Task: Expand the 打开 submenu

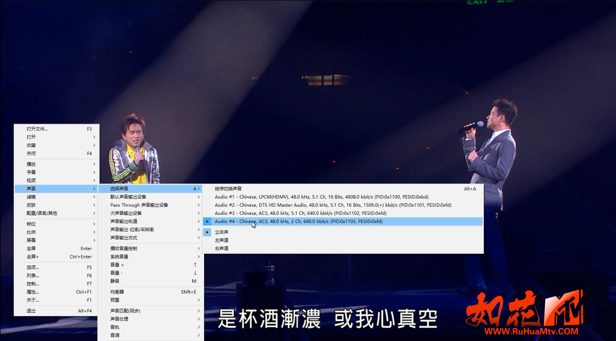Action: pos(56,137)
